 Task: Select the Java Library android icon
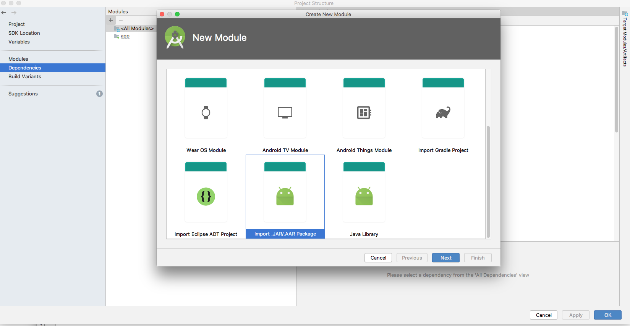point(364,196)
